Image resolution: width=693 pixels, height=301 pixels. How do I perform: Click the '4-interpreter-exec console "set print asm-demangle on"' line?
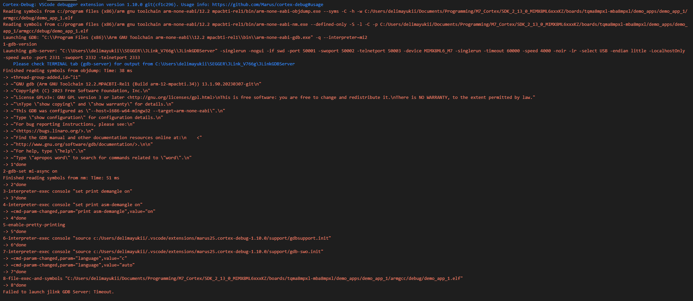click(73, 205)
